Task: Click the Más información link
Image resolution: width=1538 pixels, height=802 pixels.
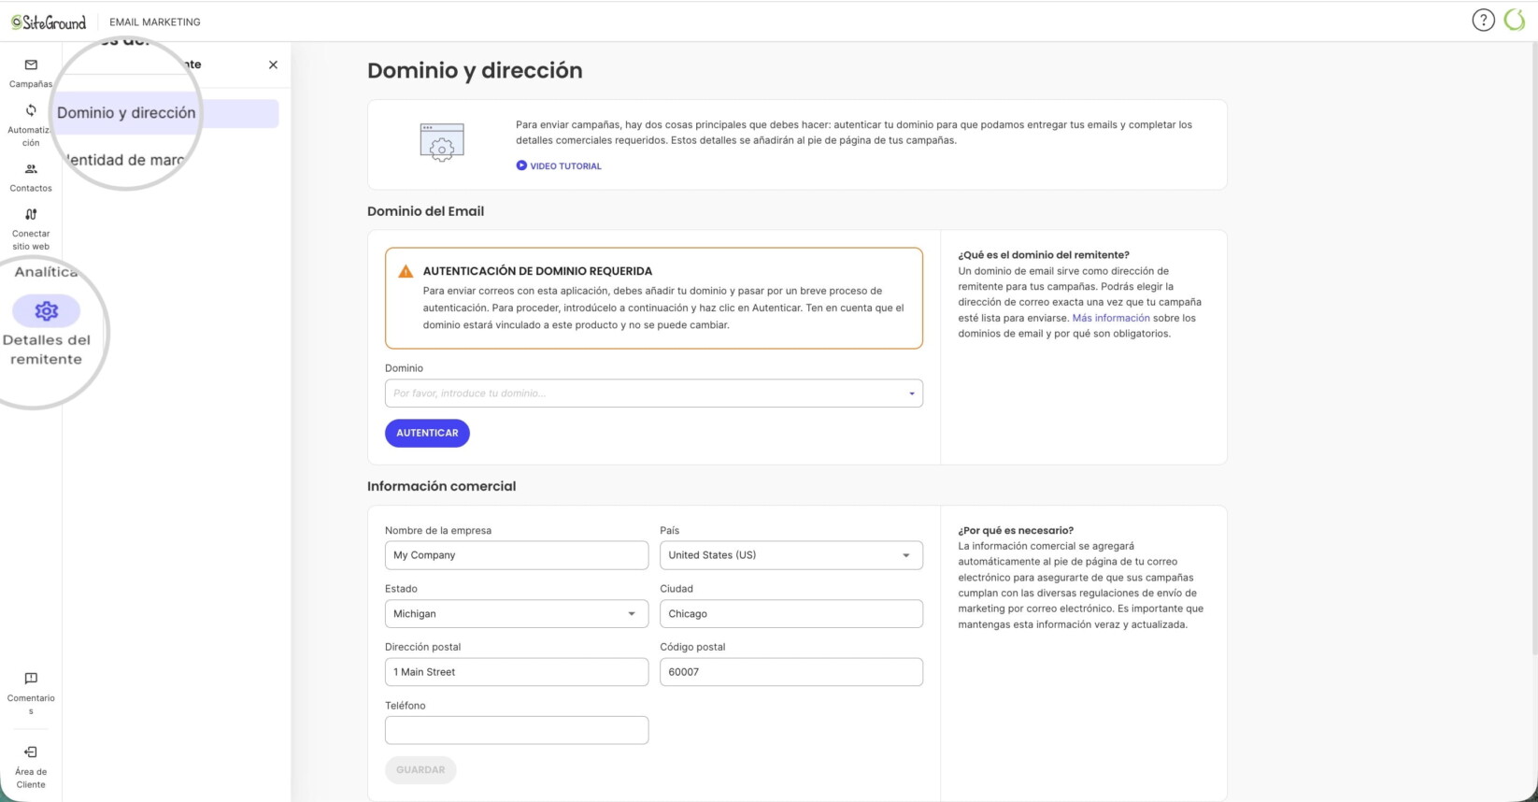Action: pyautogui.click(x=1111, y=318)
